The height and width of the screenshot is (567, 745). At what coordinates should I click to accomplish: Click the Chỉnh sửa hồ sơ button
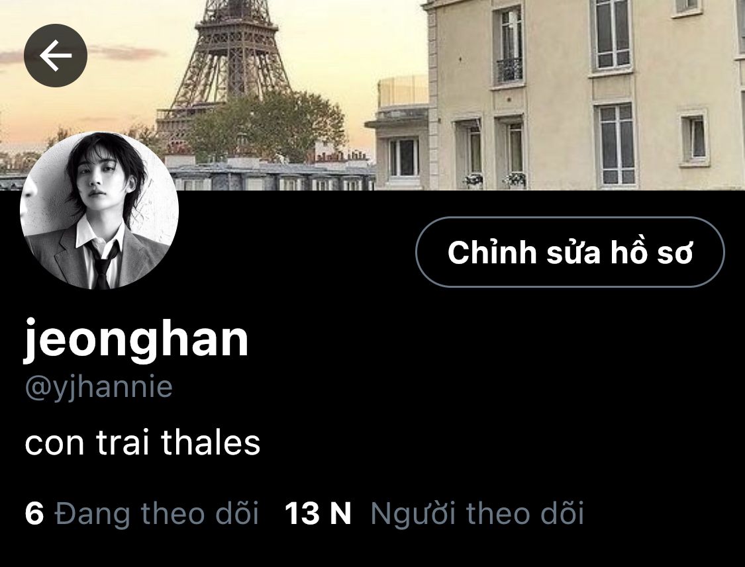point(570,252)
